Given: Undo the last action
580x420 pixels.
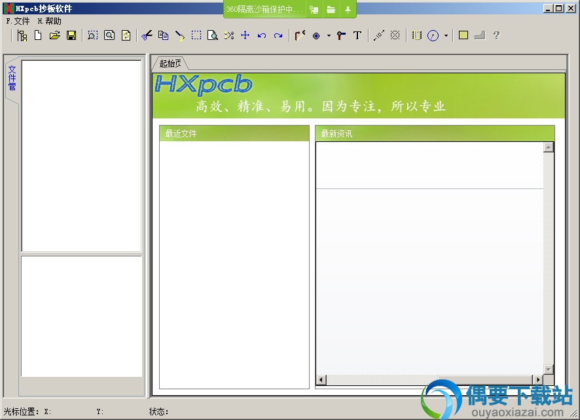Looking at the screenshot, I should [x=262, y=35].
